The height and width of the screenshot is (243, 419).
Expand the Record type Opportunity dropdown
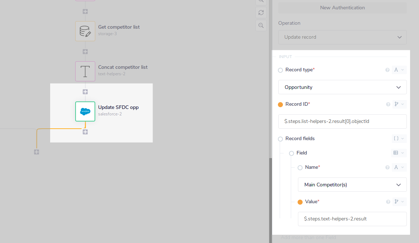pyautogui.click(x=342, y=87)
